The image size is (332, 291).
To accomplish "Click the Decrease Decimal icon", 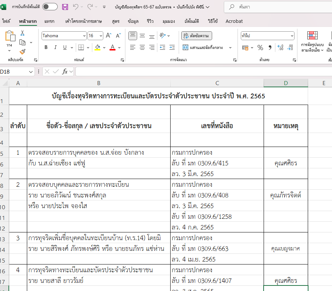I will tap(290, 48).
